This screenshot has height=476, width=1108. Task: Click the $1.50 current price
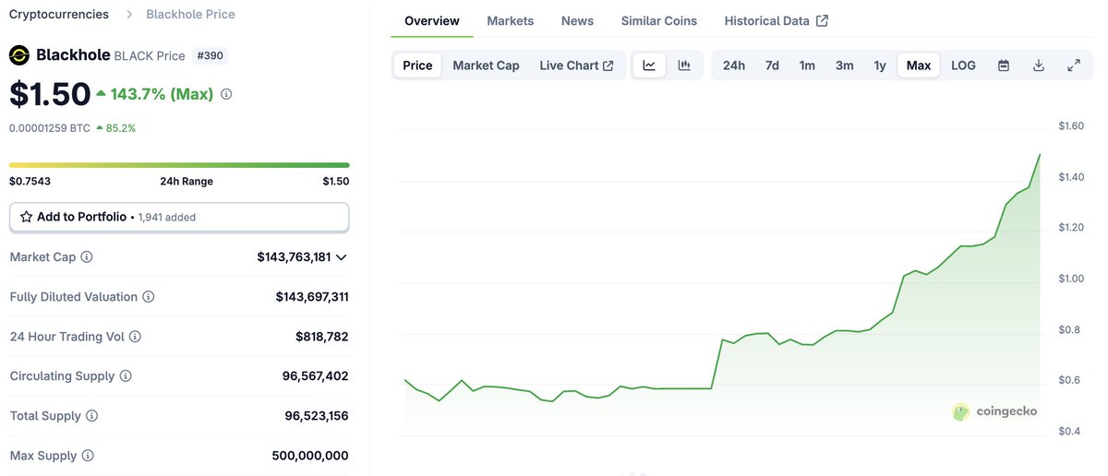[50, 94]
